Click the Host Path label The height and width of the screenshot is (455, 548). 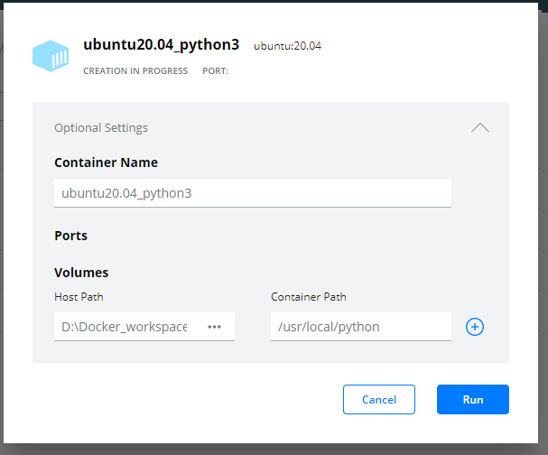[79, 297]
